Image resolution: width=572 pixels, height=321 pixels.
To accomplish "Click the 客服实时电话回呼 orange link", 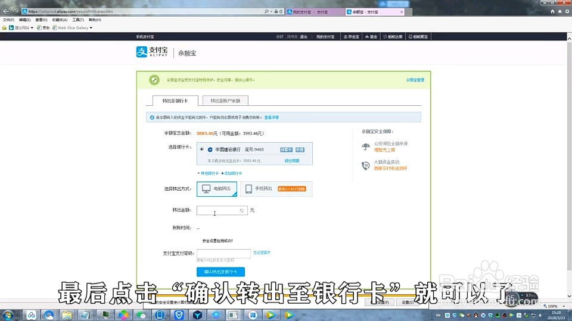I will 390,168.
